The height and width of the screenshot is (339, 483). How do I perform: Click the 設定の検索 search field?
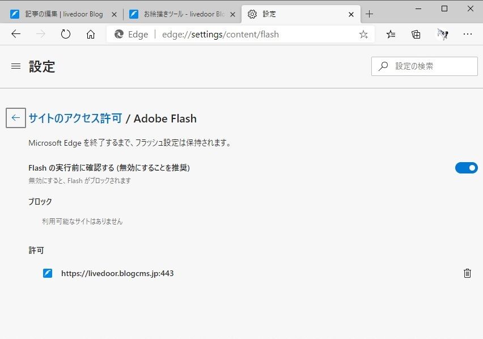(425, 66)
